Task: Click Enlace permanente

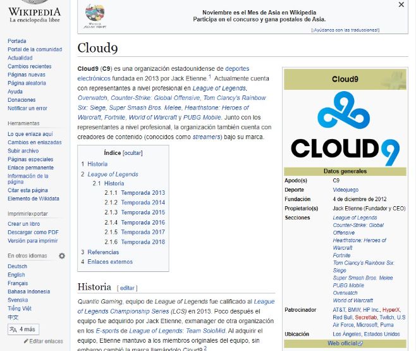Action: coord(31,168)
